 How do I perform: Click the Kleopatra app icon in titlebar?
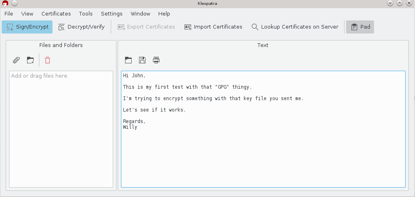point(5,3)
